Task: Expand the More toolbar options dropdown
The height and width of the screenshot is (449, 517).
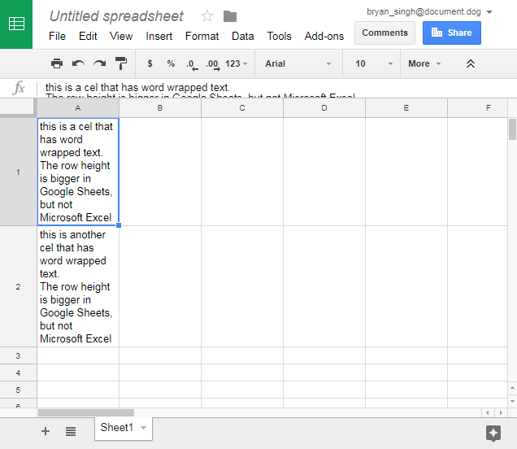Action: pyautogui.click(x=424, y=63)
